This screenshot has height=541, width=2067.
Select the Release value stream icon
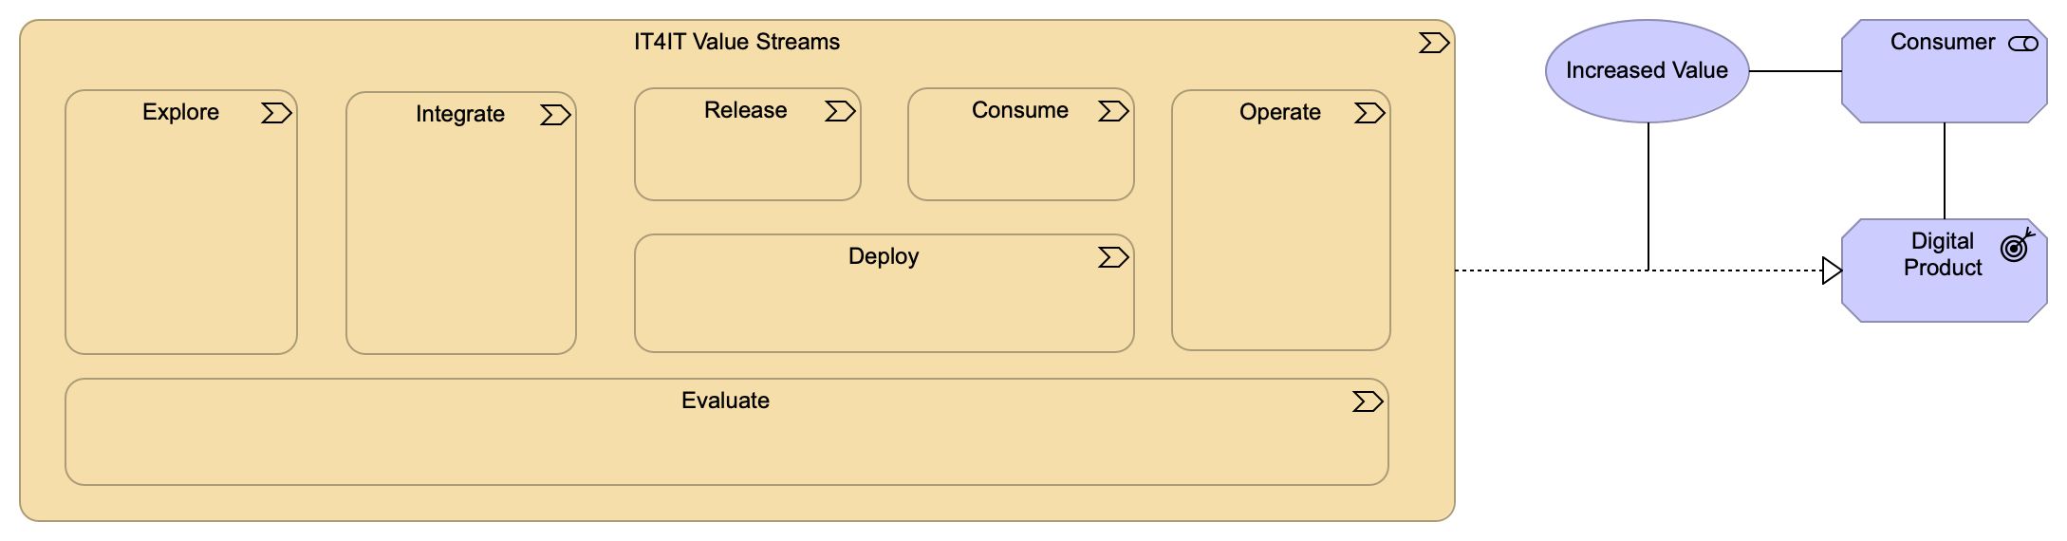point(840,112)
